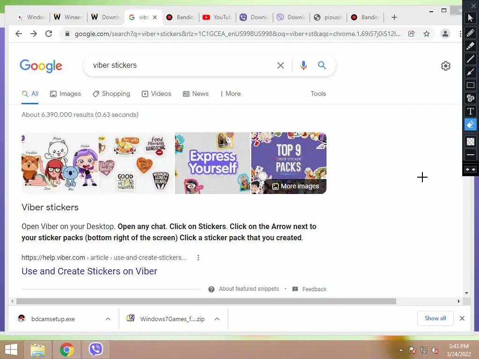The image size is (479, 359).
Task: Open the cartoon characters sticker thumbnail
Action: point(59,163)
